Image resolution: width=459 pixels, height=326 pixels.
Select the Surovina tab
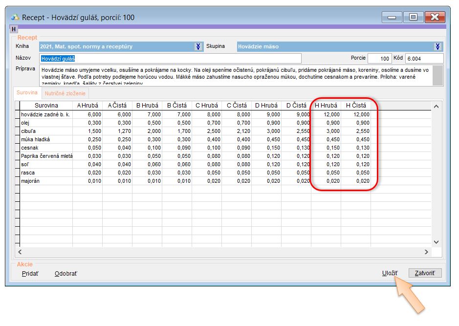[27, 93]
